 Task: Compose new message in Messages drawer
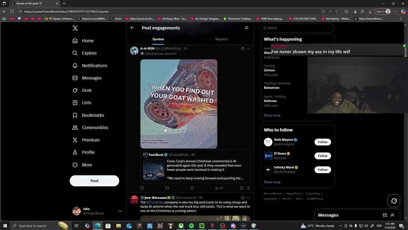click(x=385, y=215)
